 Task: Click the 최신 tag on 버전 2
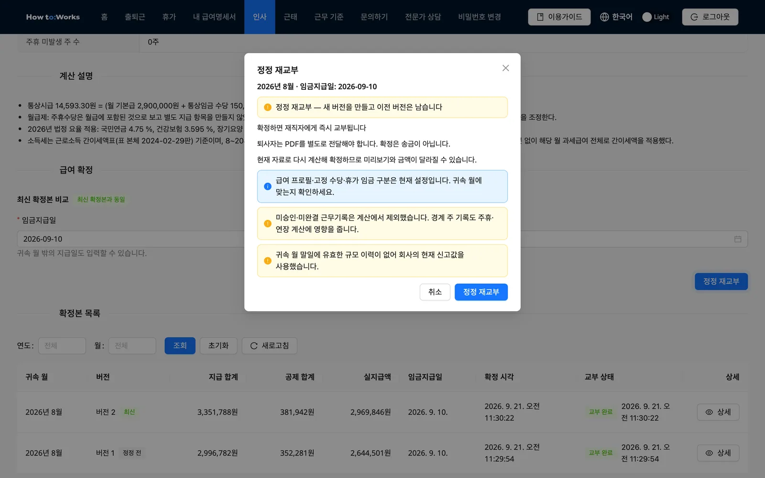(129, 412)
